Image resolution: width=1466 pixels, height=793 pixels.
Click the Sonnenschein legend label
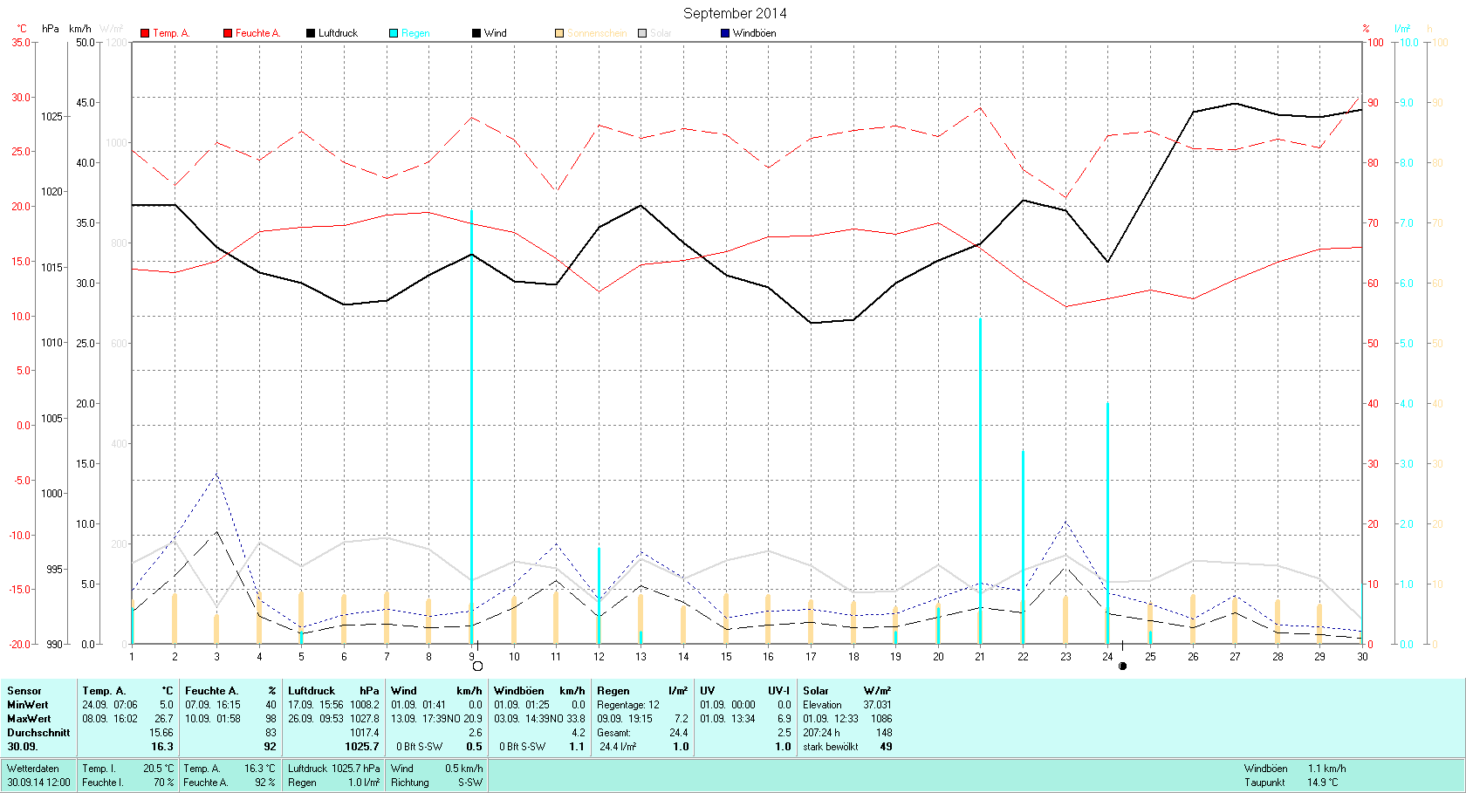(x=597, y=33)
